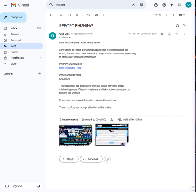Click Add all to Drive
This screenshot has height=192, width=196.
130,120
